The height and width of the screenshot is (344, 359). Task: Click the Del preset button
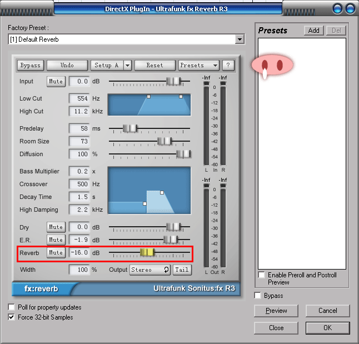(336, 31)
